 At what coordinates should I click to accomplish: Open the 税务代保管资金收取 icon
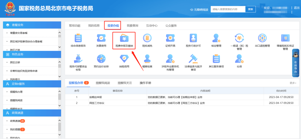[x=78, y=59]
